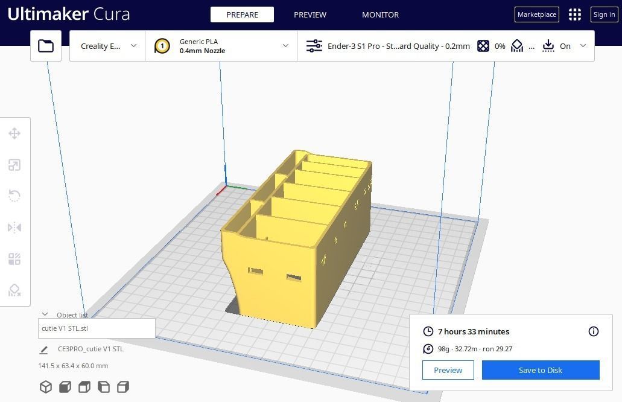
Task: Switch to the MONITOR stage
Action: pos(381,14)
